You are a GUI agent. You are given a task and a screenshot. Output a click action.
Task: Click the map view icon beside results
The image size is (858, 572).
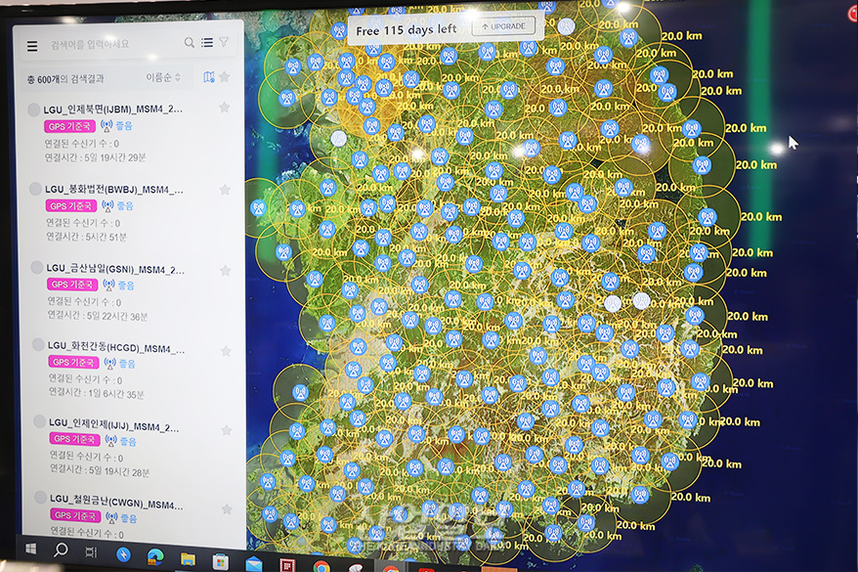208,76
